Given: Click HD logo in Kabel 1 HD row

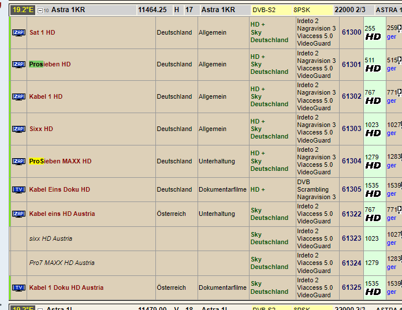Looking at the screenshot, I should pyautogui.click(x=373, y=100).
